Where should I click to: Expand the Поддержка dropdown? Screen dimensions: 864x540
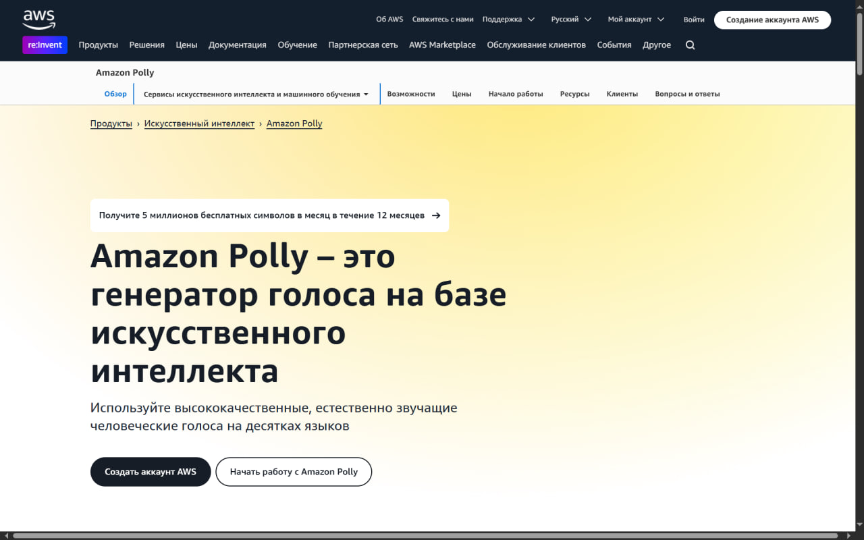[508, 20]
